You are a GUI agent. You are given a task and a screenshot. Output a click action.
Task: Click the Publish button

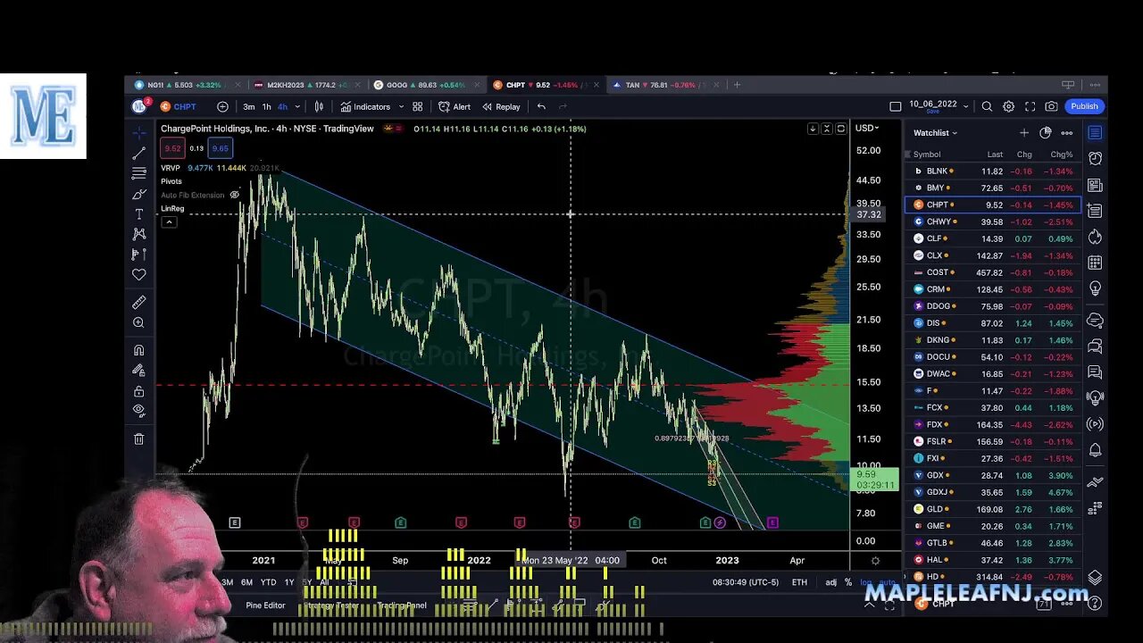[x=1084, y=106]
